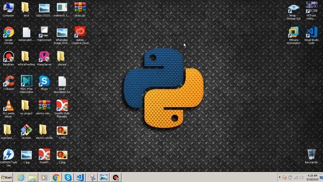This screenshot has width=323, height=182.
Task: Launch the Visual Studio Code desktop shortcut
Action: (311, 35)
